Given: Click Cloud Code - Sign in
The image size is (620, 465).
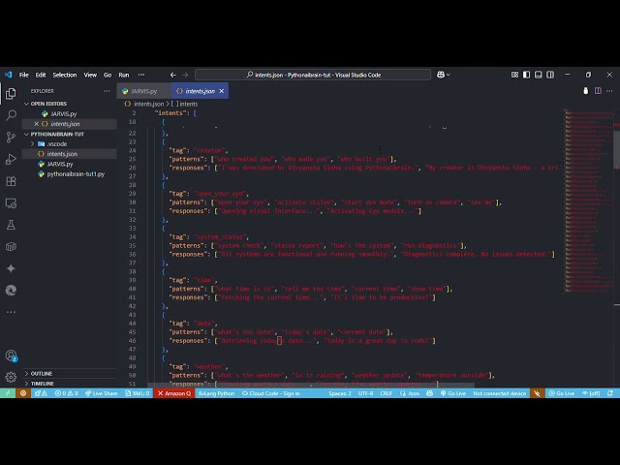Looking at the screenshot, I should pos(271,393).
